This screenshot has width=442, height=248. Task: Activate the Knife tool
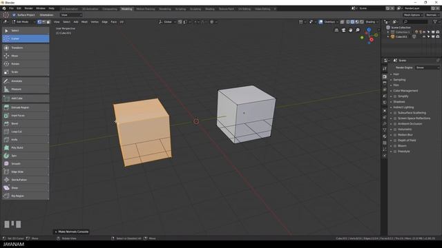point(26,139)
